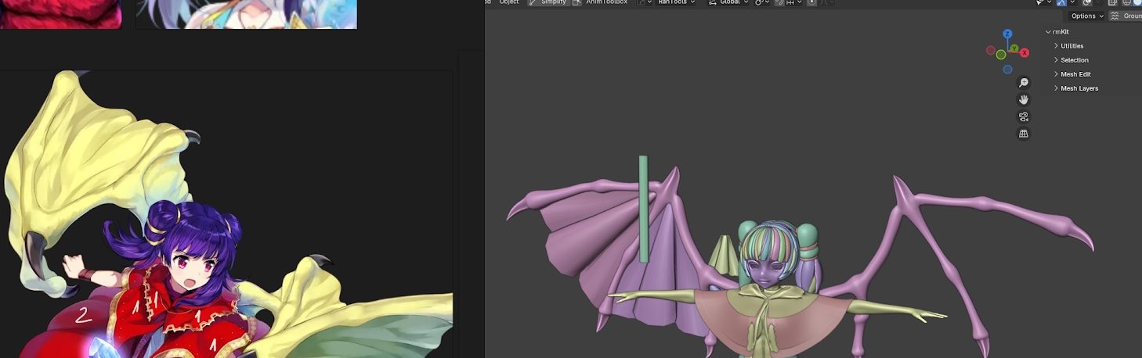Open the selectability and visibility dropdown
1142x358 pixels.
pos(1043,2)
